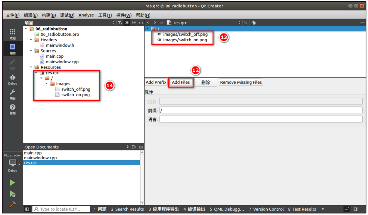Start debugging with the run-bug icon
The height and width of the screenshot is (215, 368).
(13, 194)
